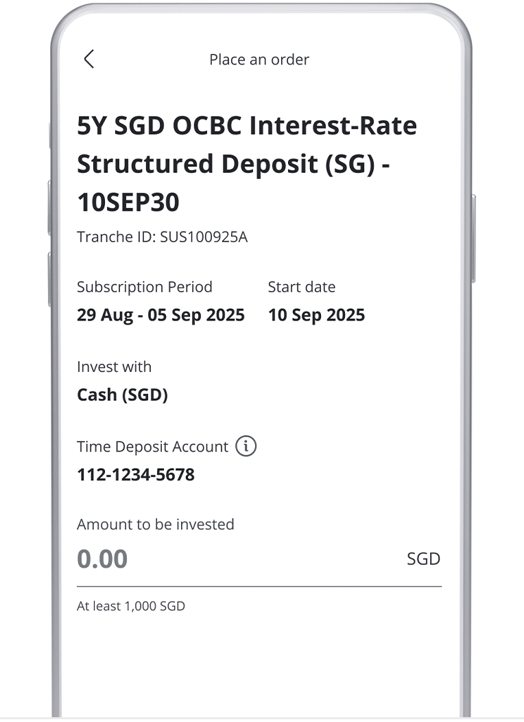Viewport: 524px width, 722px height.
Task: Click the underline below the amount field
Action: tap(259, 587)
